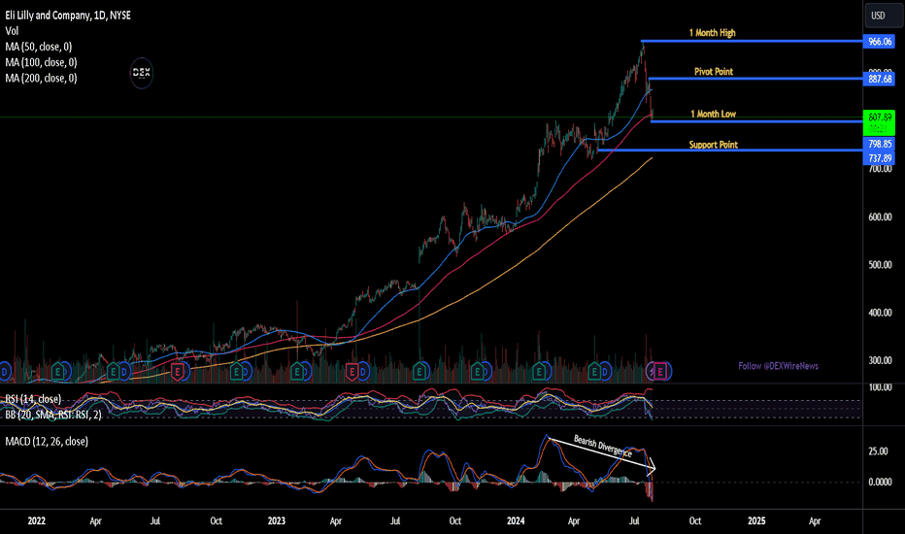
Task: Select the 'Bearish Divergence' annotation text
Action: [x=603, y=447]
